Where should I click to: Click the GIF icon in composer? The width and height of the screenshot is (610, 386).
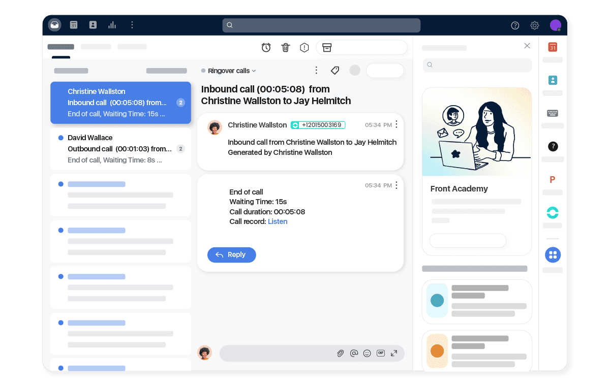tap(380, 353)
